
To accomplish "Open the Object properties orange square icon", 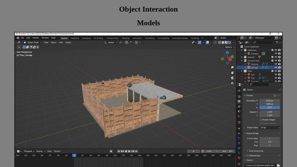I will click(x=239, y=128).
